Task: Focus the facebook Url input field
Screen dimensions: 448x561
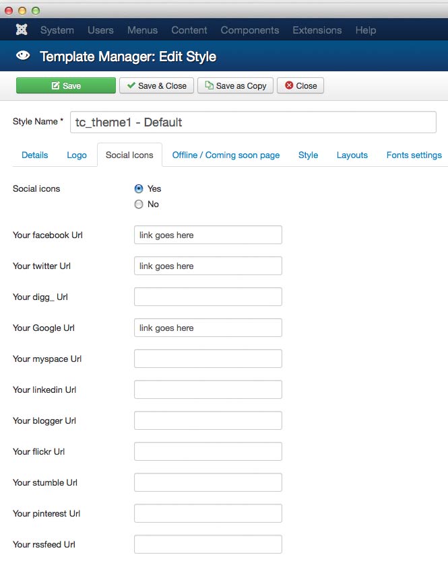Action: (207, 235)
